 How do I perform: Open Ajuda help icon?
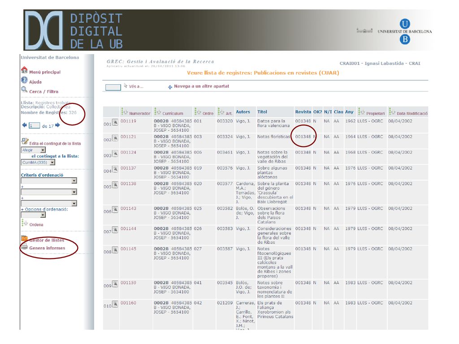point(24,80)
